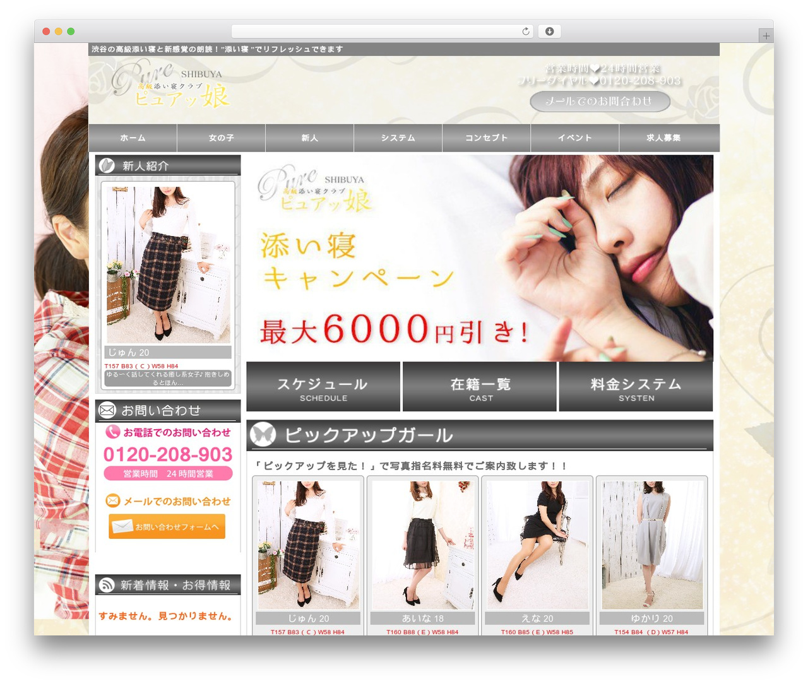Click the メールでのお問い合わせ orange text

(177, 501)
